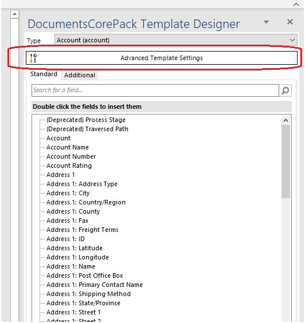Select the Account Rating field
The image size is (305, 323).
[69, 166]
